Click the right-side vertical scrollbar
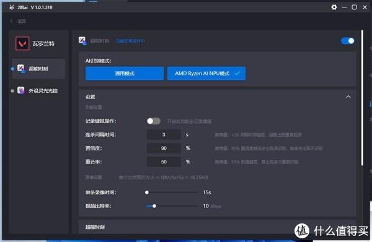Image resolution: width=372 pixels, height=242 pixels. (362, 98)
